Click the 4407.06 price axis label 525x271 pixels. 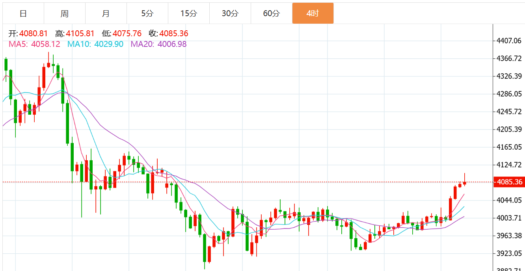[x=510, y=41]
